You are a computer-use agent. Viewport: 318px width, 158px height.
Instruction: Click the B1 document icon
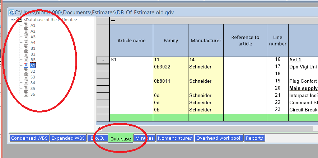click(x=26, y=48)
